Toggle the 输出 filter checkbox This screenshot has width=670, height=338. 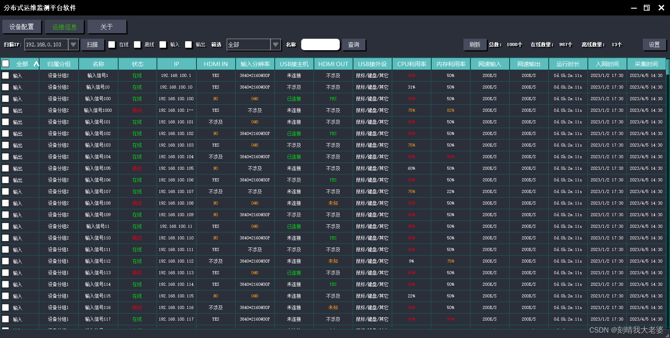[x=188, y=45]
